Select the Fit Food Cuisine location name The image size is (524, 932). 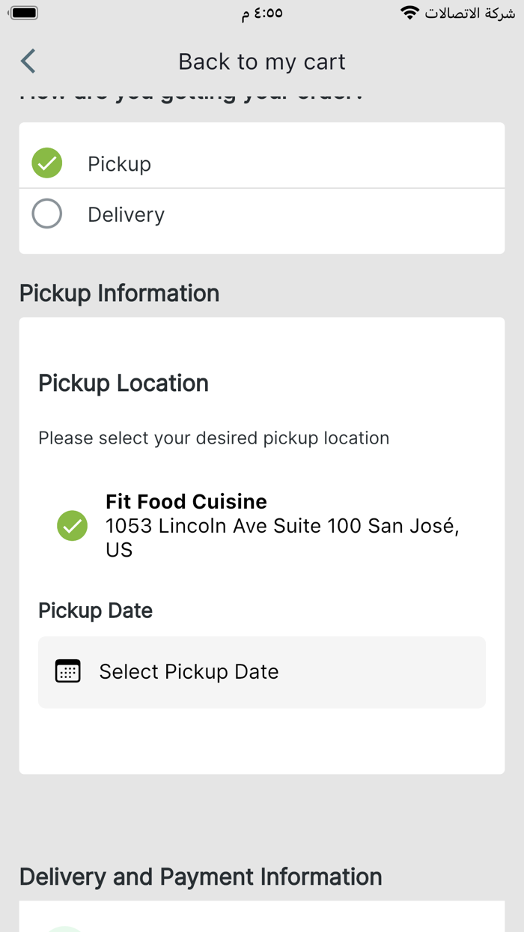click(186, 501)
